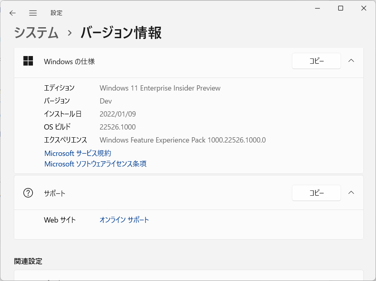This screenshot has width=376, height=281.
Task: Click the サポート question mark icon
Action: (x=28, y=193)
